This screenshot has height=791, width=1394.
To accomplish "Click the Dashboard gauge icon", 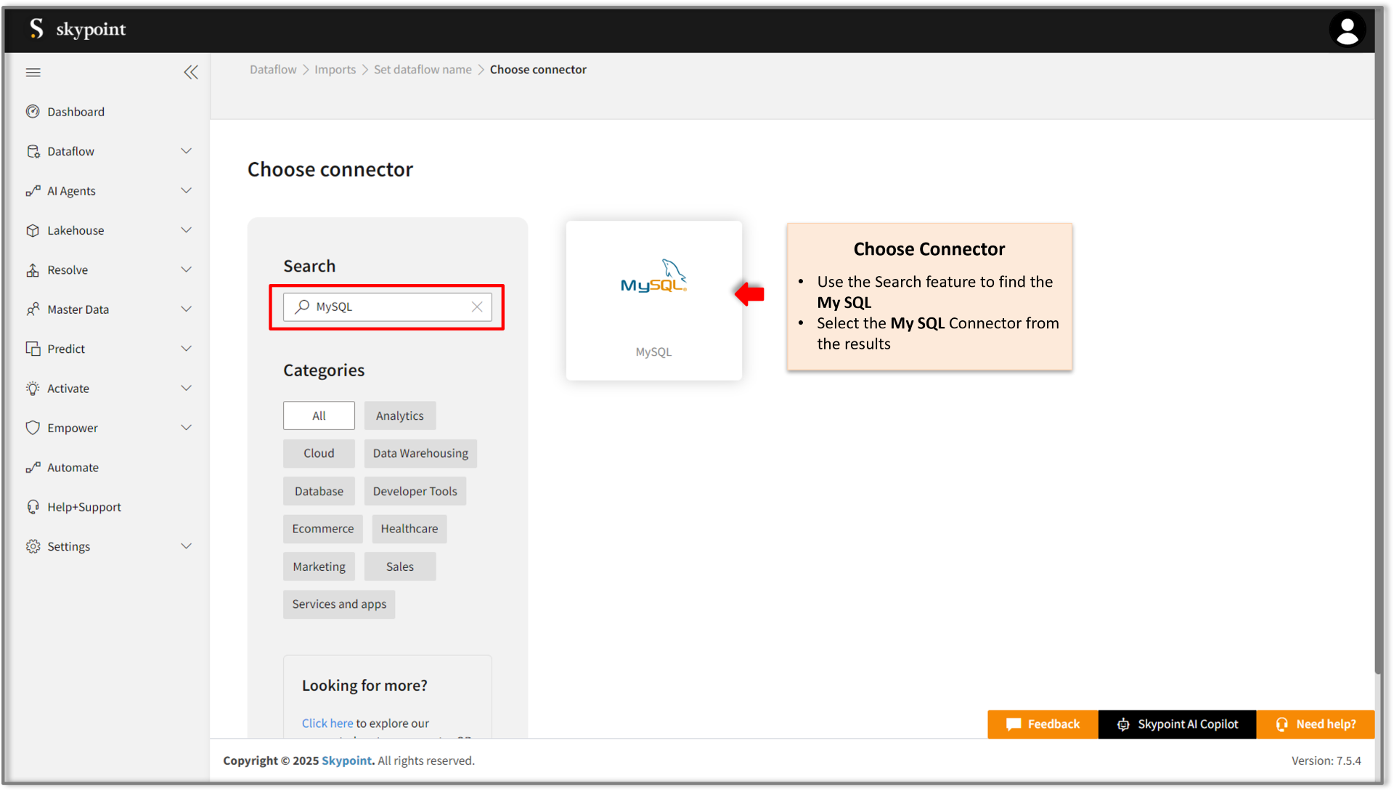I will coord(33,112).
